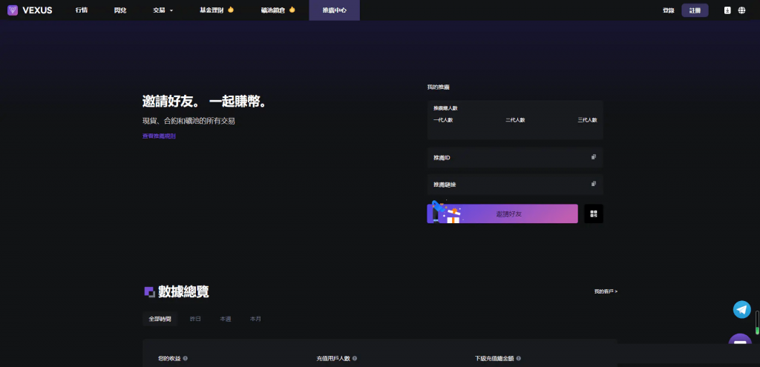Click the VEXUS logo icon
This screenshot has height=367, width=760.
[13, 10]
